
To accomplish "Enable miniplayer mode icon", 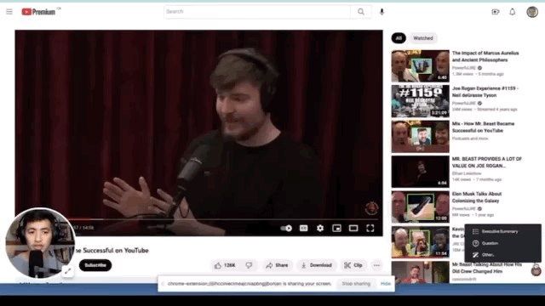I will click(x=336, y=228).
